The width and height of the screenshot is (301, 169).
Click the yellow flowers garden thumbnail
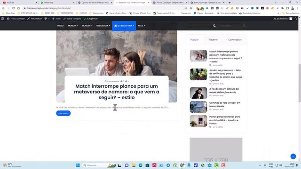198,74
